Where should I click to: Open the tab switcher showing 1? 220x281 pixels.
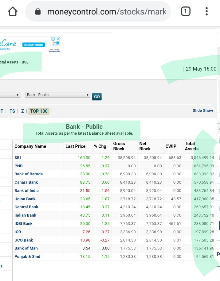[x=186, y=11]
